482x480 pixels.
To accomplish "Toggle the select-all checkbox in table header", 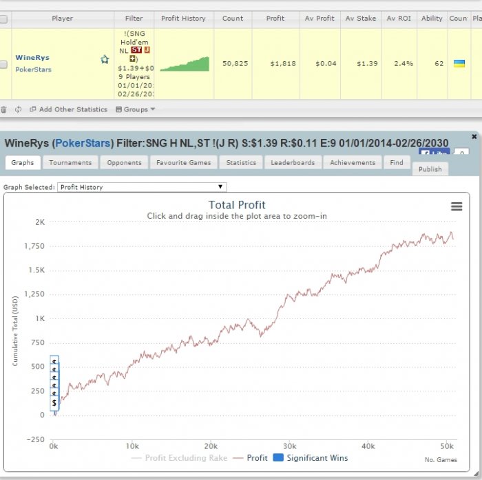I will click(x=3, y=19).
